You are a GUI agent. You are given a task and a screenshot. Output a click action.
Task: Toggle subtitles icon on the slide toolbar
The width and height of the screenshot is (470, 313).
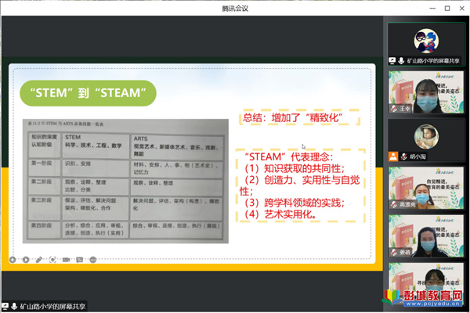coord(79,260)
